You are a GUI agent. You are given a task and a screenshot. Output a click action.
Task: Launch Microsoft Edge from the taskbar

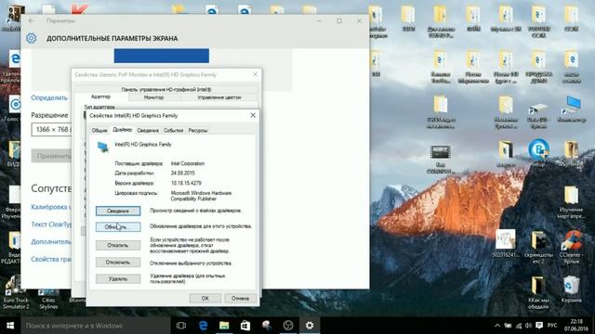(203, 326)
